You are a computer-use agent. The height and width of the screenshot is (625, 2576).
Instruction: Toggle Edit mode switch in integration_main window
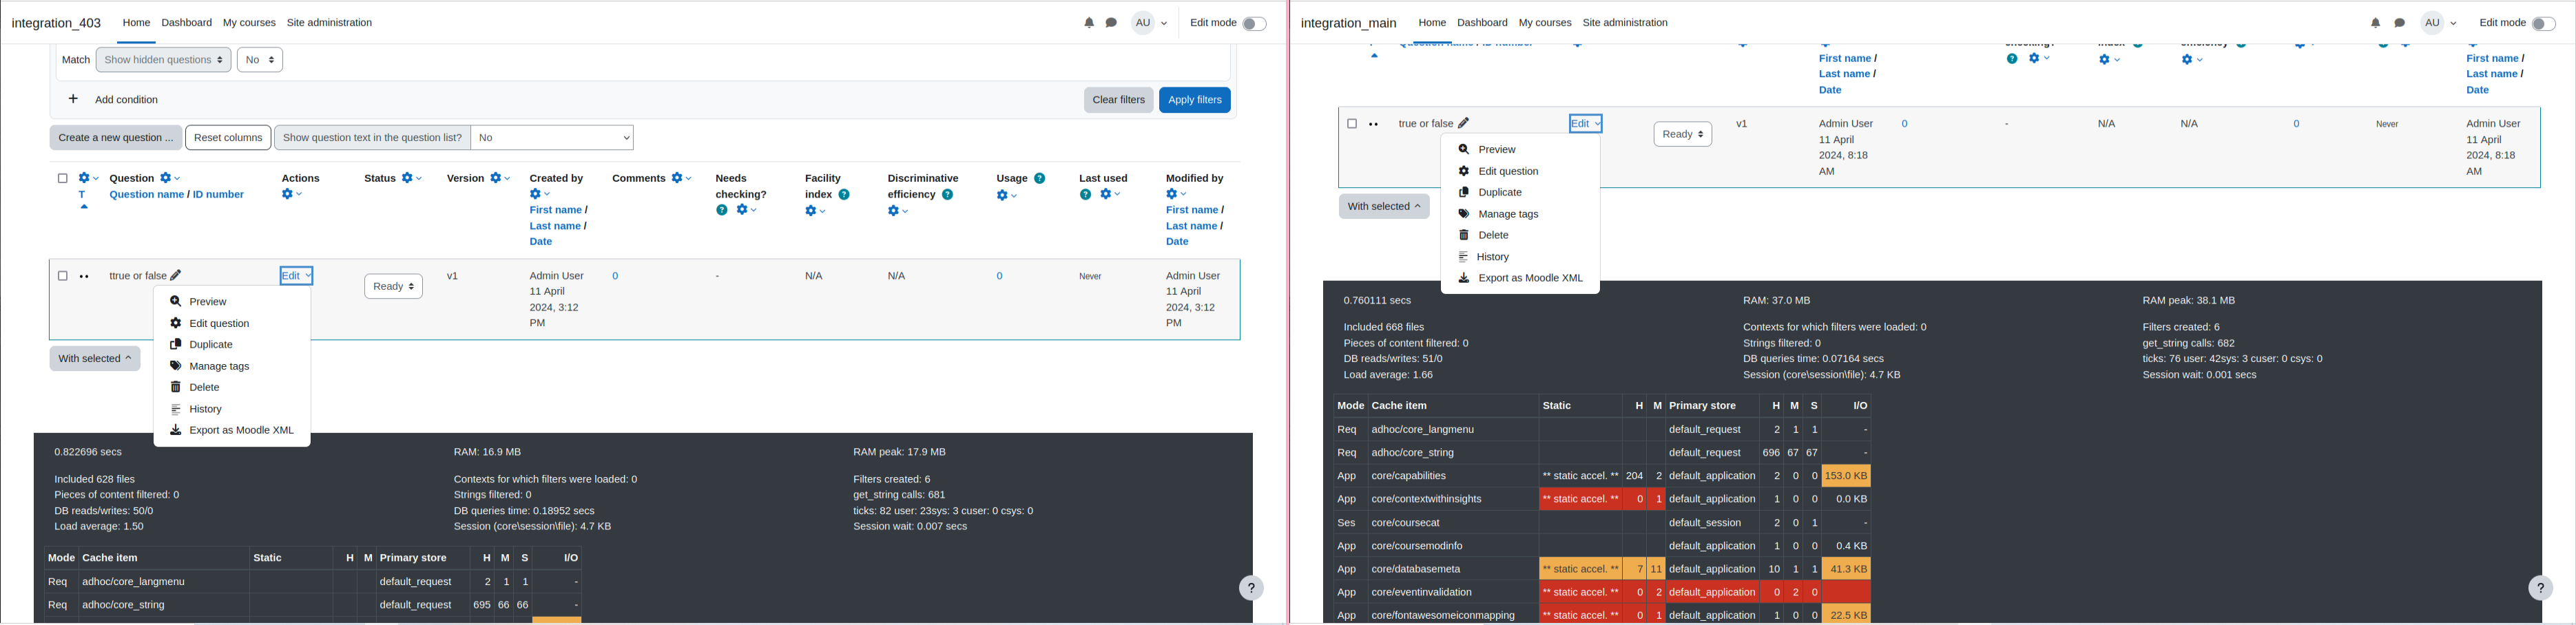click(2543, 23)
